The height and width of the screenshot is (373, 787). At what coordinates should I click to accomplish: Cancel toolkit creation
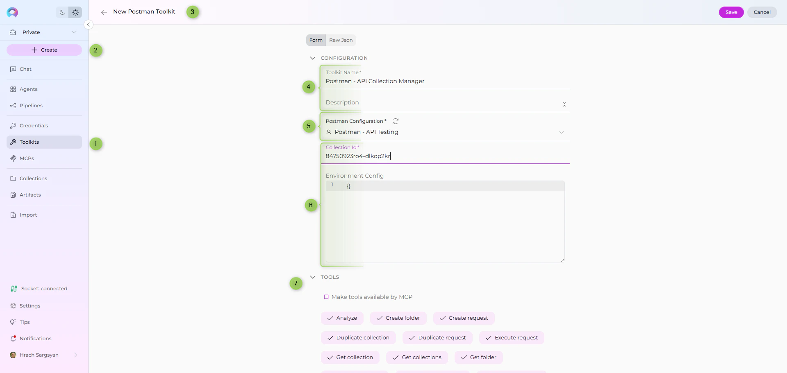point(762,12)
